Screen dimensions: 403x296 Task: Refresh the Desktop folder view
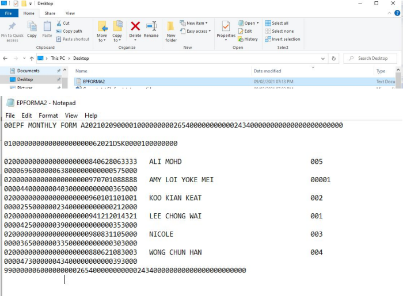[x=334, y=58]
